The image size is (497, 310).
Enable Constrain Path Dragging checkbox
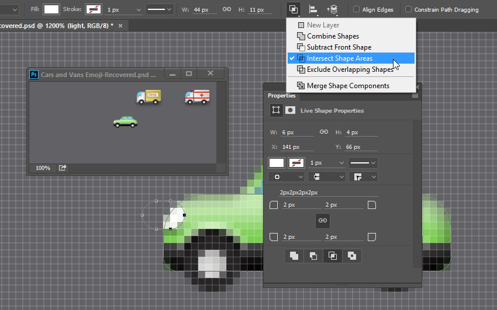coord(409,9)
